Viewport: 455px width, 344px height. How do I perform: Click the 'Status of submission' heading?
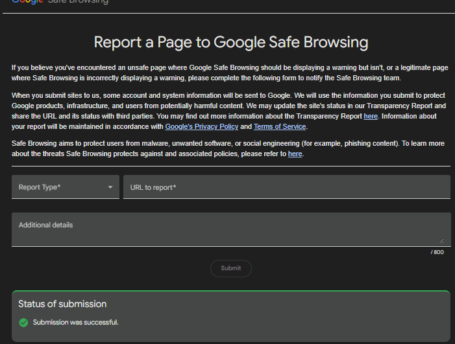[62, 304]
